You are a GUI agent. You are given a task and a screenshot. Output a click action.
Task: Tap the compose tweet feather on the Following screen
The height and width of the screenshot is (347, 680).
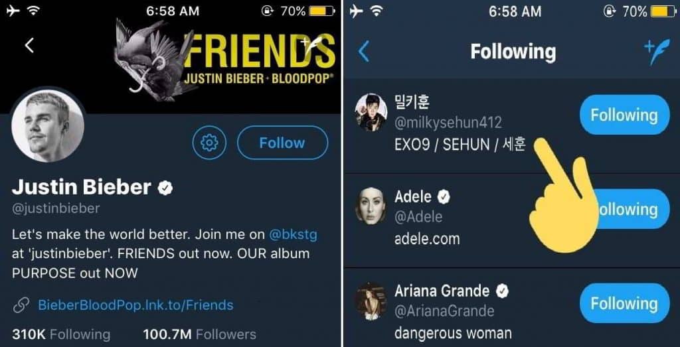pyautogui.click(x=656, y=52)
